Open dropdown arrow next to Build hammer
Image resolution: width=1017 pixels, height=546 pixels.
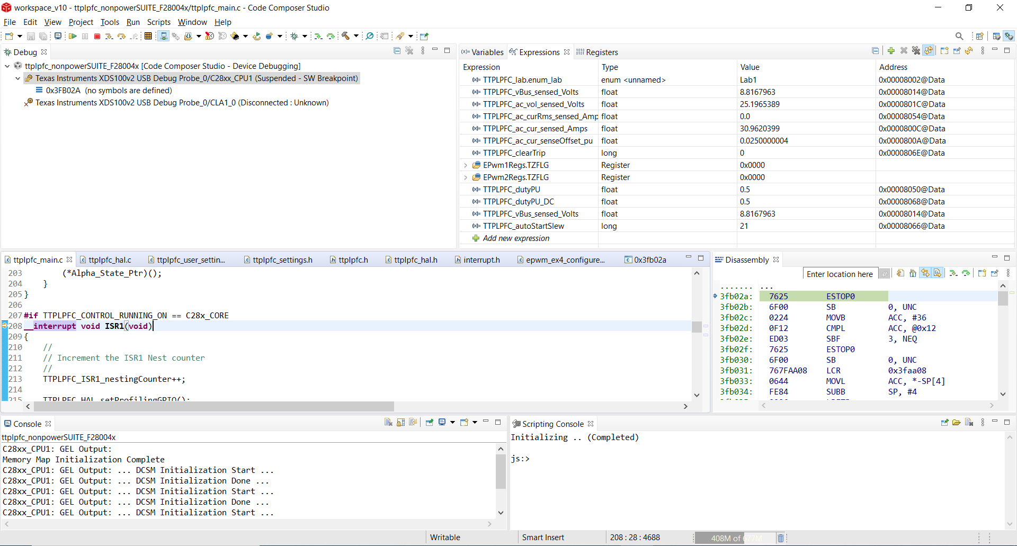pyautogui.click(x=356, y=36)
